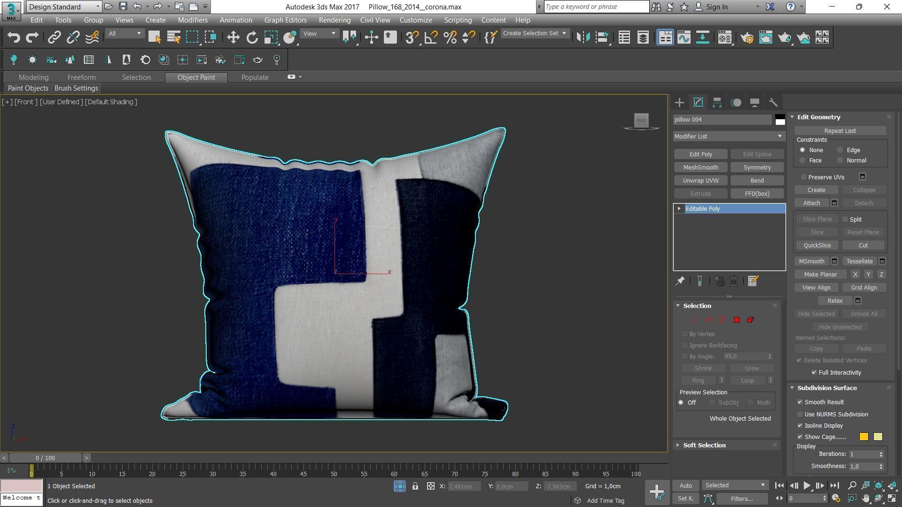902x507 pixels.
Task: Select Face constraint radio button
Action: (x=802, y=161)
